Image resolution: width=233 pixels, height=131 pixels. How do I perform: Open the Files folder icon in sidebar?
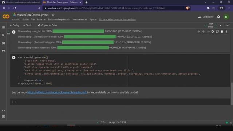[3, 51]
